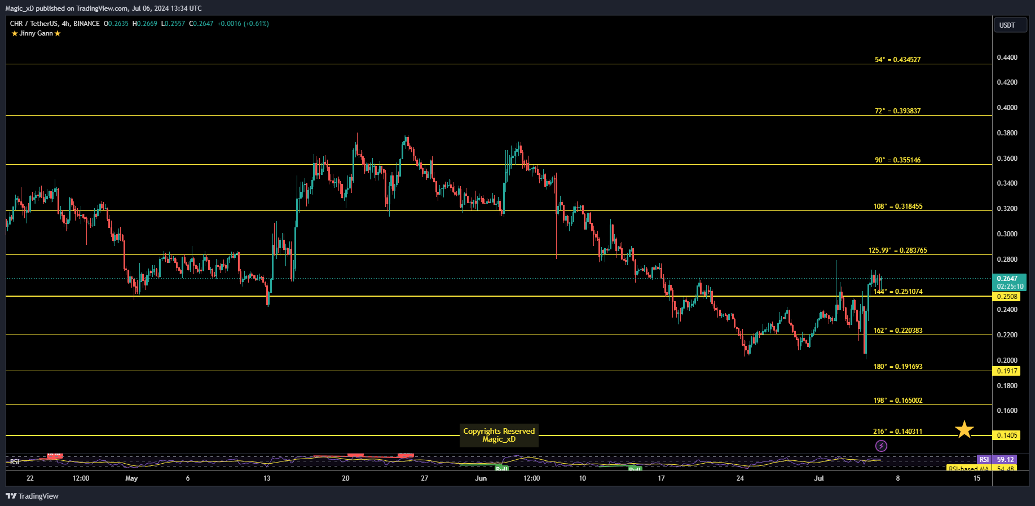Click the Magic_xD published header text
Viewport: 1035px width, 506px height.
click(x=104, y=8)
